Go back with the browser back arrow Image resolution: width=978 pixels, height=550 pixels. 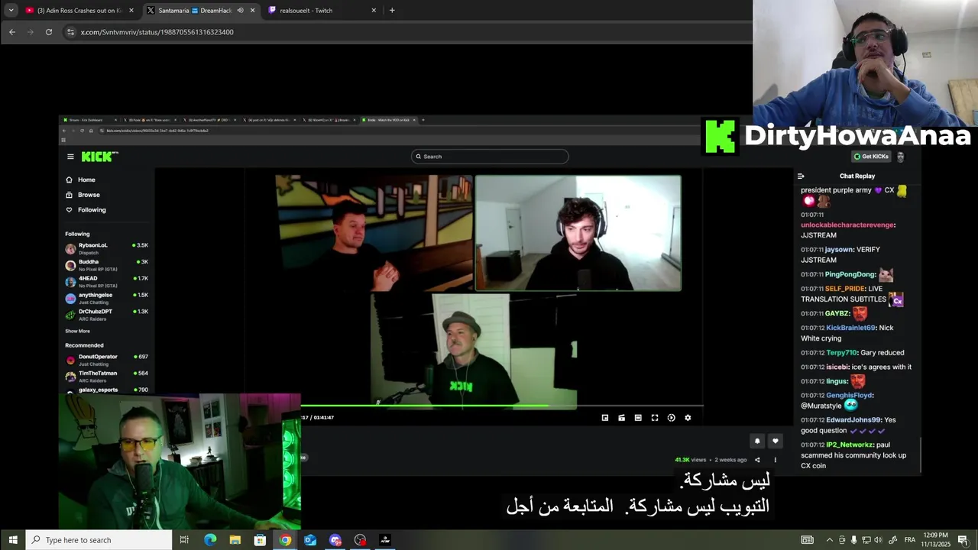point(11,32)
